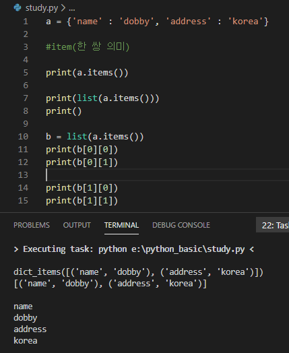Click the 'korea' output in terminal
Image resolution: width=289 pixels, height=353 pixels.
point(26,341)
